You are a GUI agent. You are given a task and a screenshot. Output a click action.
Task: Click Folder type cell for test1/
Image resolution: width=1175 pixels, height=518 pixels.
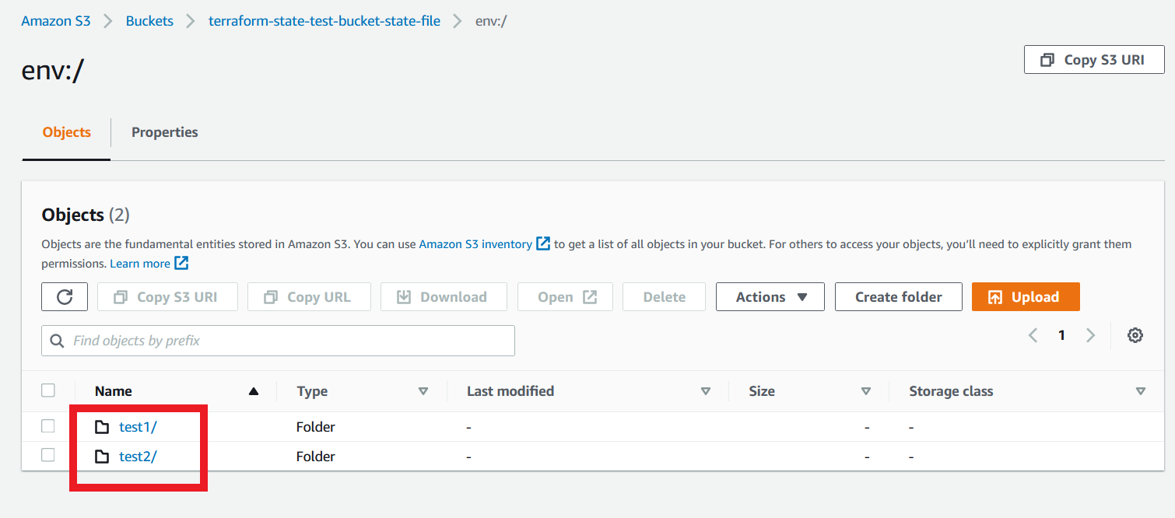pos(316,427)
